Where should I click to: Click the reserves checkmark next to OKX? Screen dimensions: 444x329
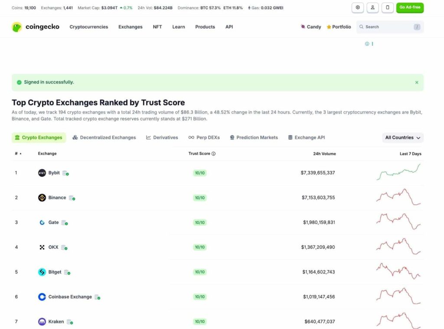pyautogui.click(x=64, y=248)
